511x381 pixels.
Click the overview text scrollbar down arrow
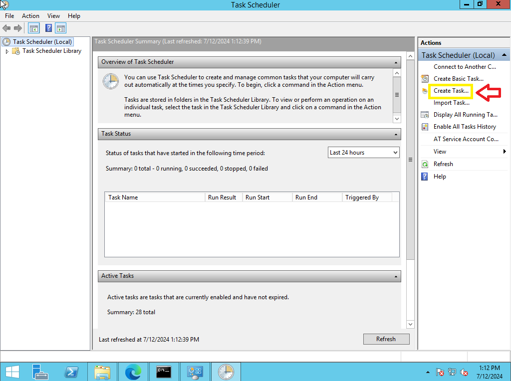(x=397, y=119)
